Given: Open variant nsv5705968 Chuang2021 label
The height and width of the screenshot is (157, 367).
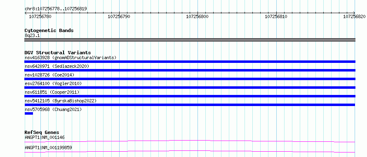Looking at the screenshot, I should point(53,109).
